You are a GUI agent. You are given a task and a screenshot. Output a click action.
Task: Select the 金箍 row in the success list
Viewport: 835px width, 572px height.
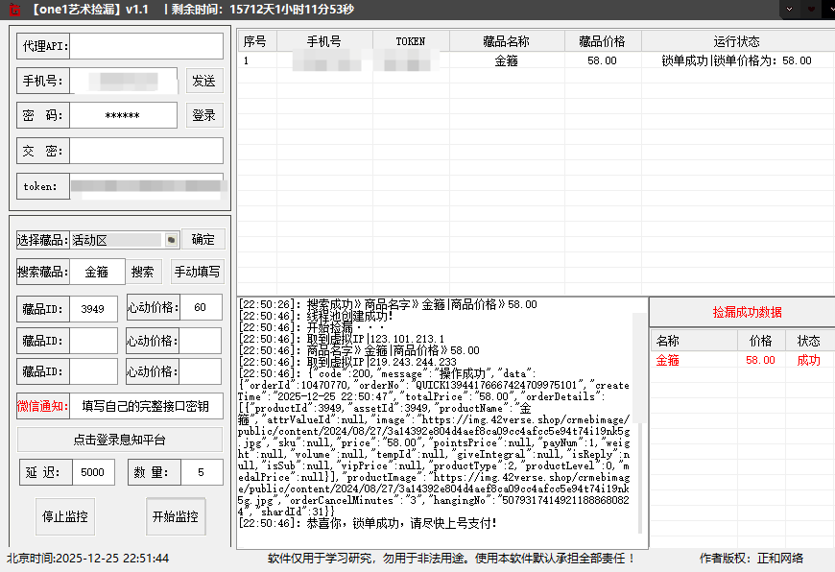(x=739, y=361)
